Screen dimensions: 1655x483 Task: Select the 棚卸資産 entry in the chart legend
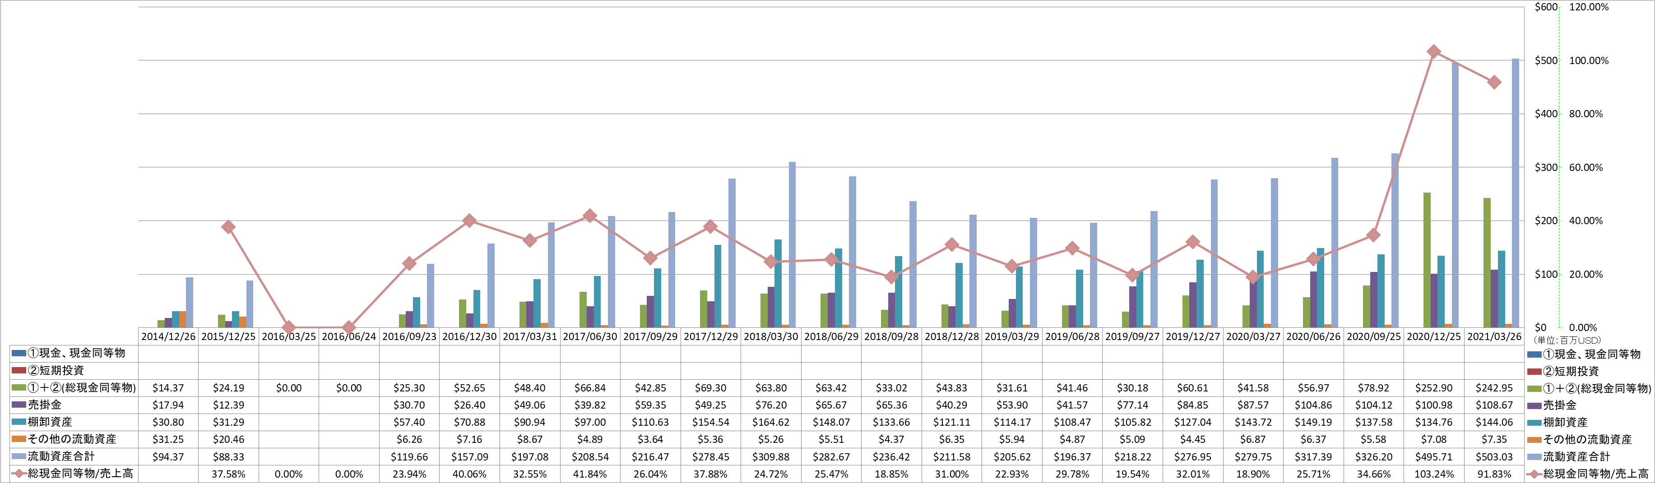[1558, 423]
